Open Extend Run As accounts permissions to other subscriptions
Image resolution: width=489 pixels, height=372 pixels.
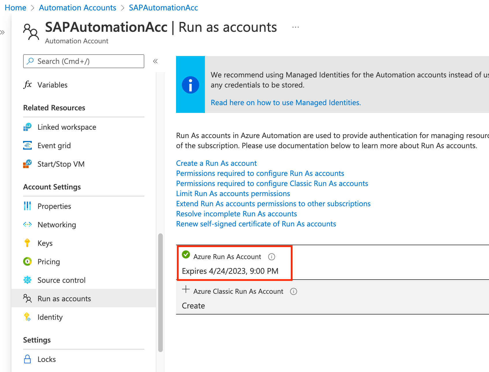coord(273,204)
